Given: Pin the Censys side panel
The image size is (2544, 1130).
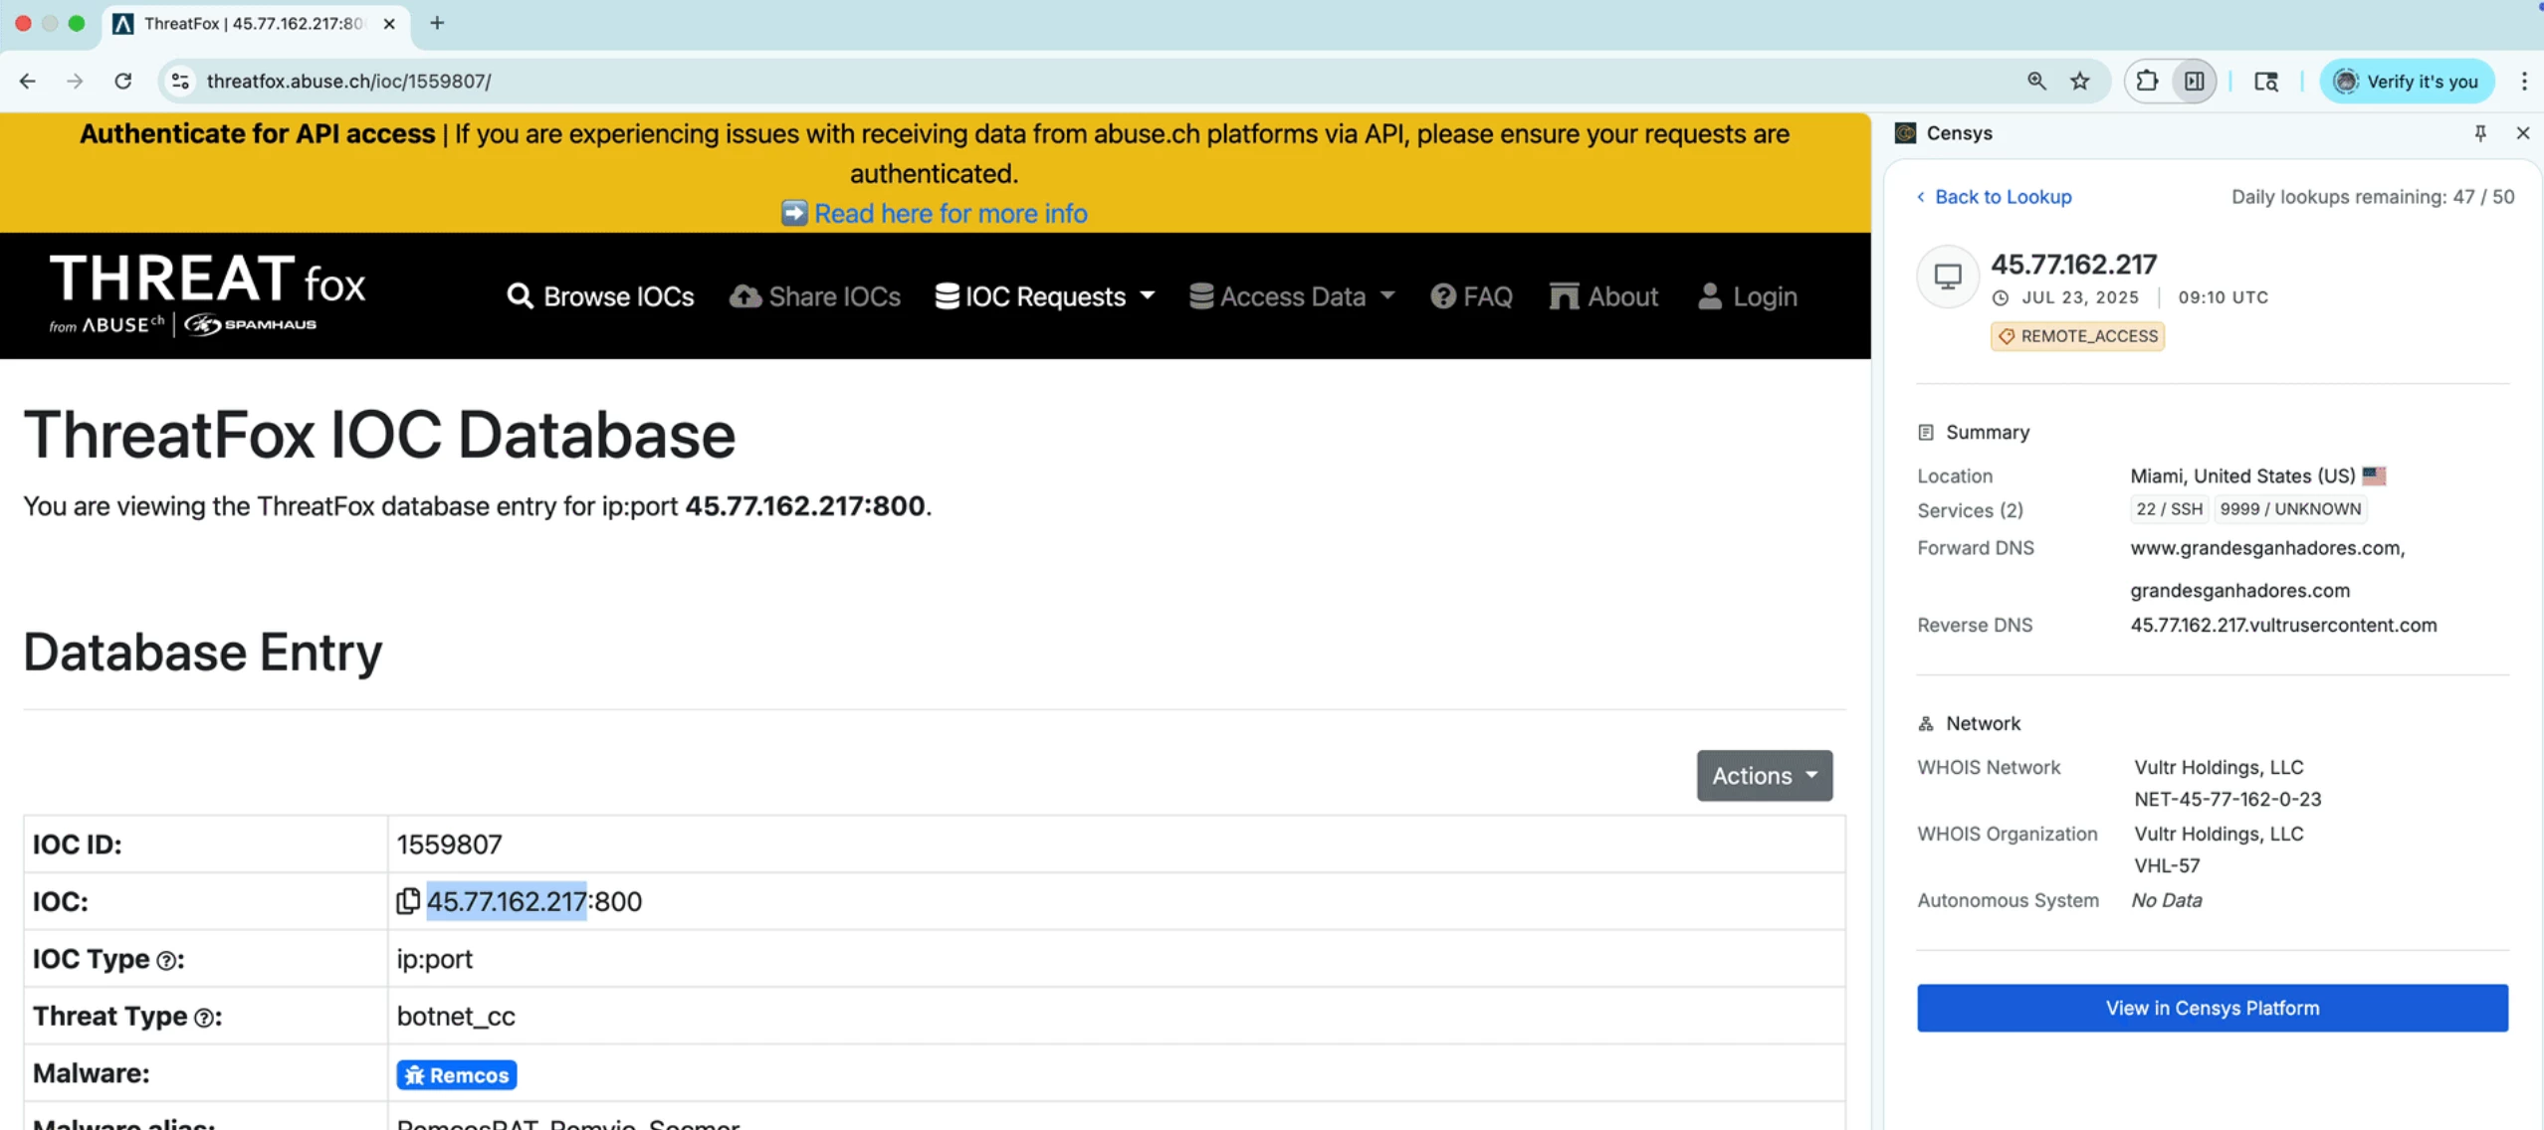Looking at the screenshot, I should pos(2479,133).
